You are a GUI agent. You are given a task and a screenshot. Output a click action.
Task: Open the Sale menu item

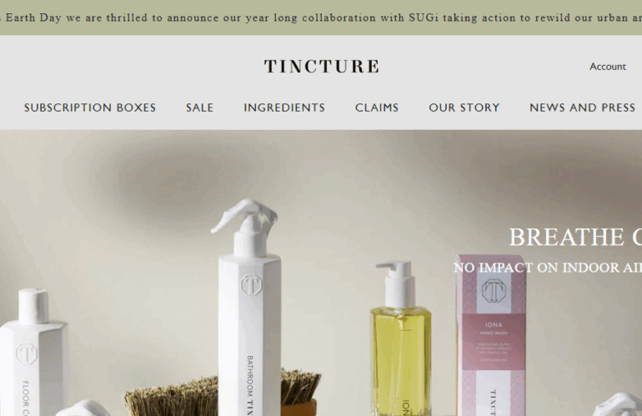200,108
